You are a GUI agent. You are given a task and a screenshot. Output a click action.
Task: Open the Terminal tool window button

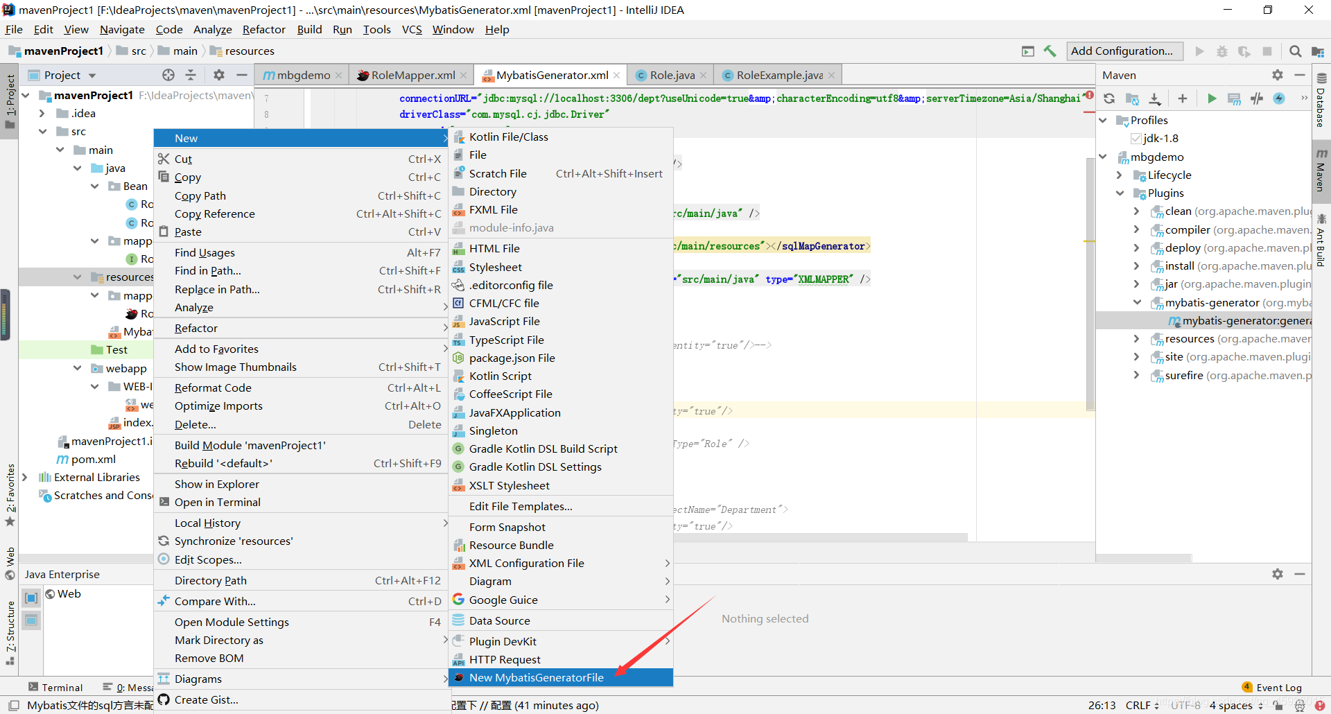pyautogui.click(x=55, y=687)
